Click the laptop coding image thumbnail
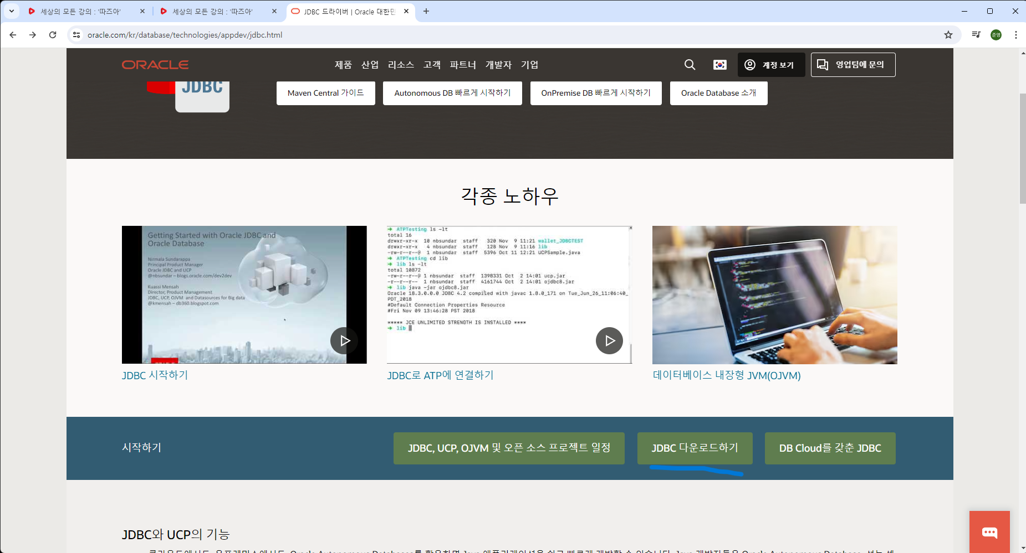Viewport: 1026px width, 553px height. pyautogui.click(x=774, y=294)
